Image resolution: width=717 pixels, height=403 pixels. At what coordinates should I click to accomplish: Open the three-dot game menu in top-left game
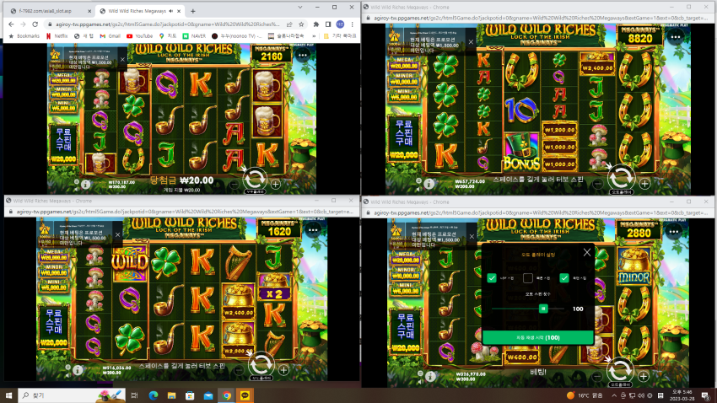(302, 56)
